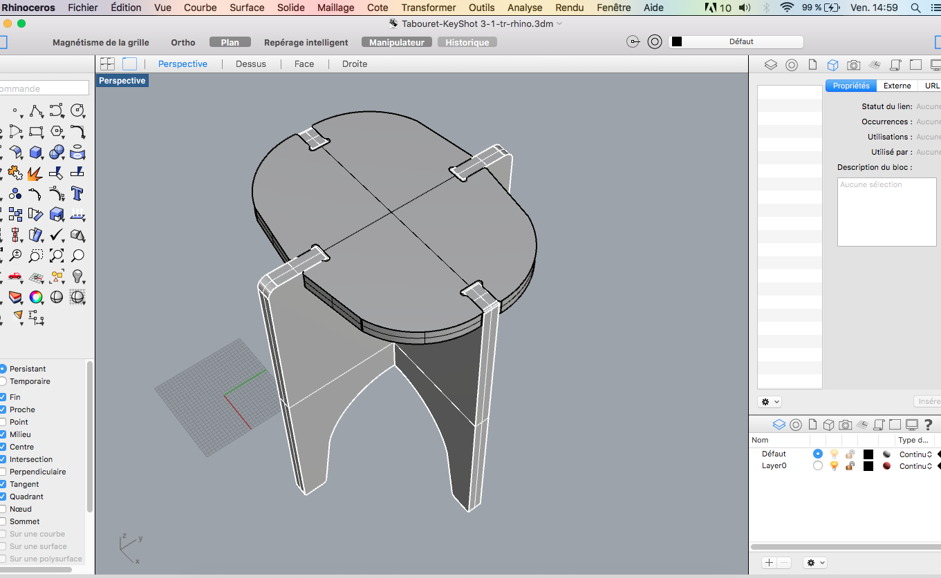
Task: Open the gear menu below layers list
Action: [814, 563]
